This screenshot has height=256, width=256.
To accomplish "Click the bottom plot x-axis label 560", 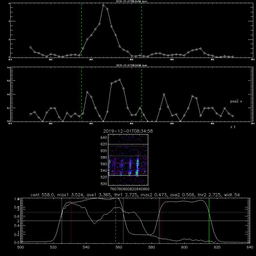I will pyautogui.click(x=119, y=247).
